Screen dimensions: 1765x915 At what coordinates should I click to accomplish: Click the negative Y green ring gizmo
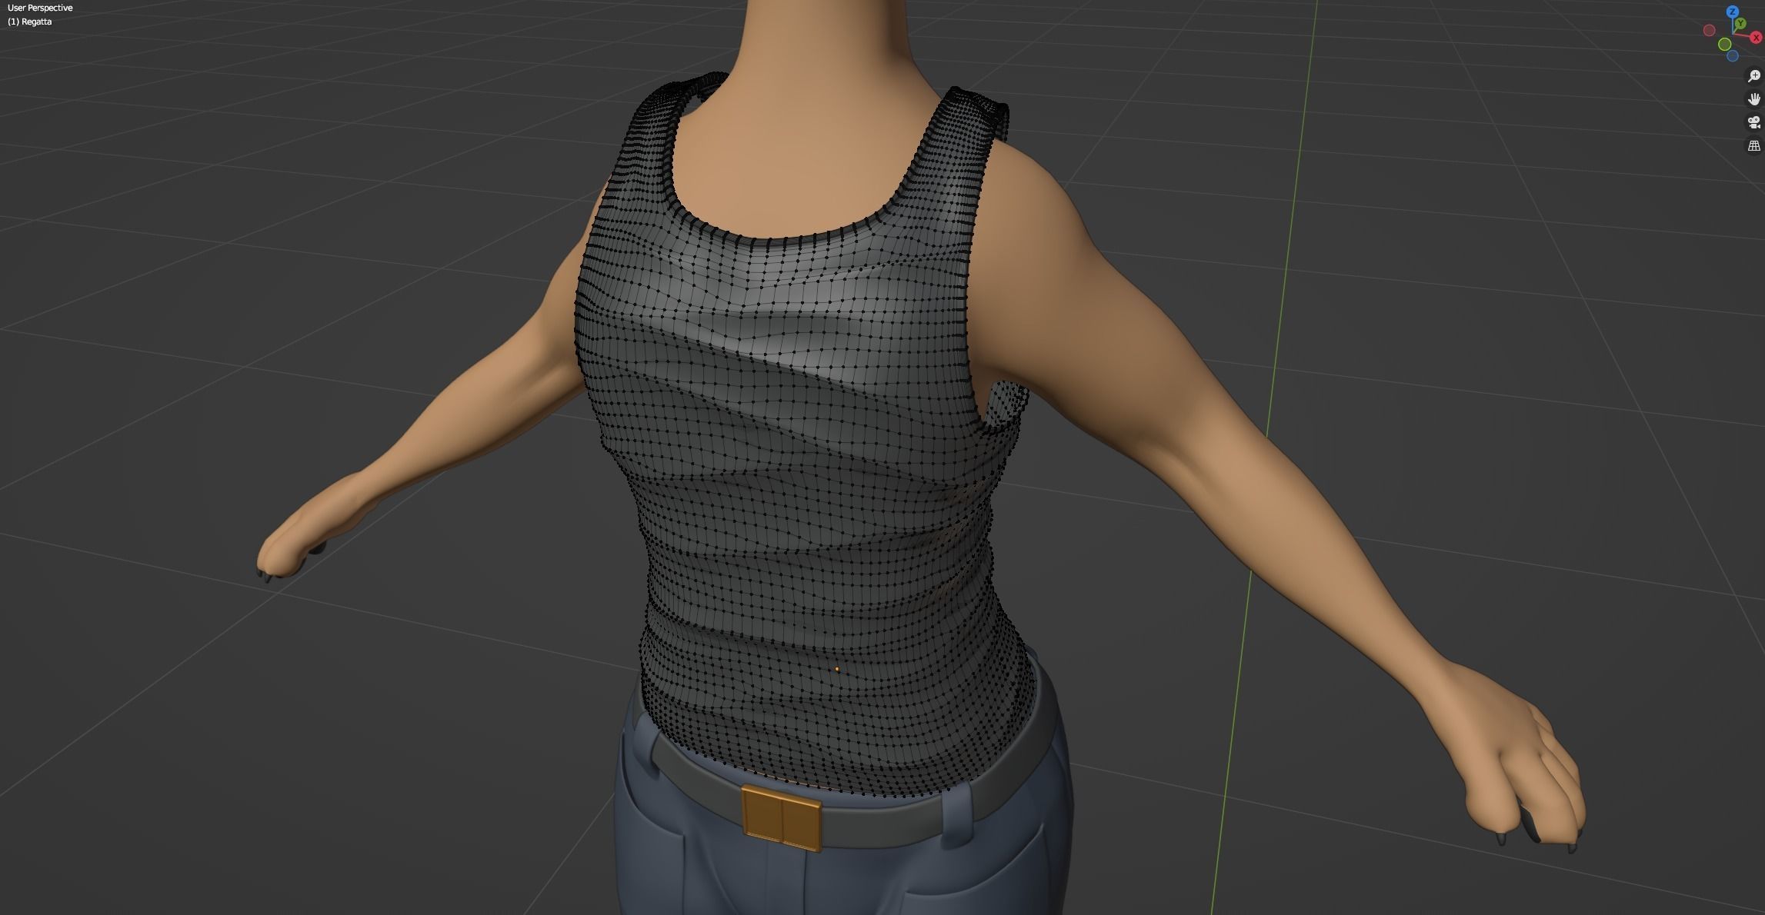[1724, 44]
